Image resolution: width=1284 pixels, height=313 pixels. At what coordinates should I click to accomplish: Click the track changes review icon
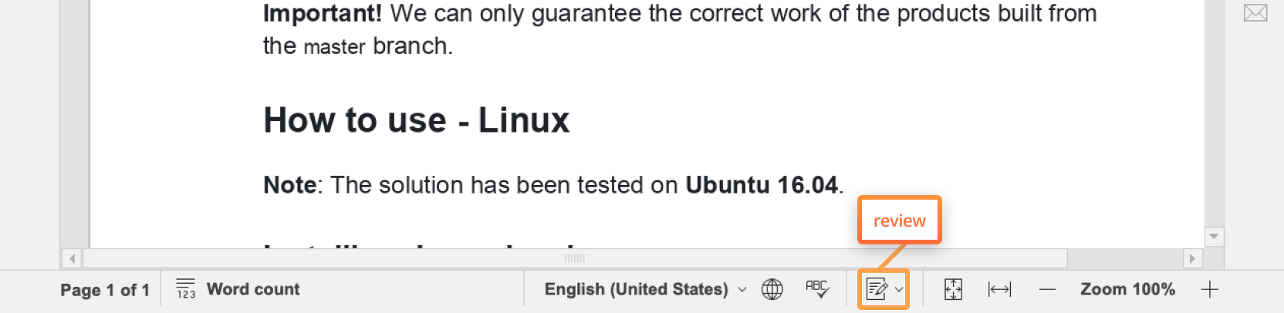[877, 289]
